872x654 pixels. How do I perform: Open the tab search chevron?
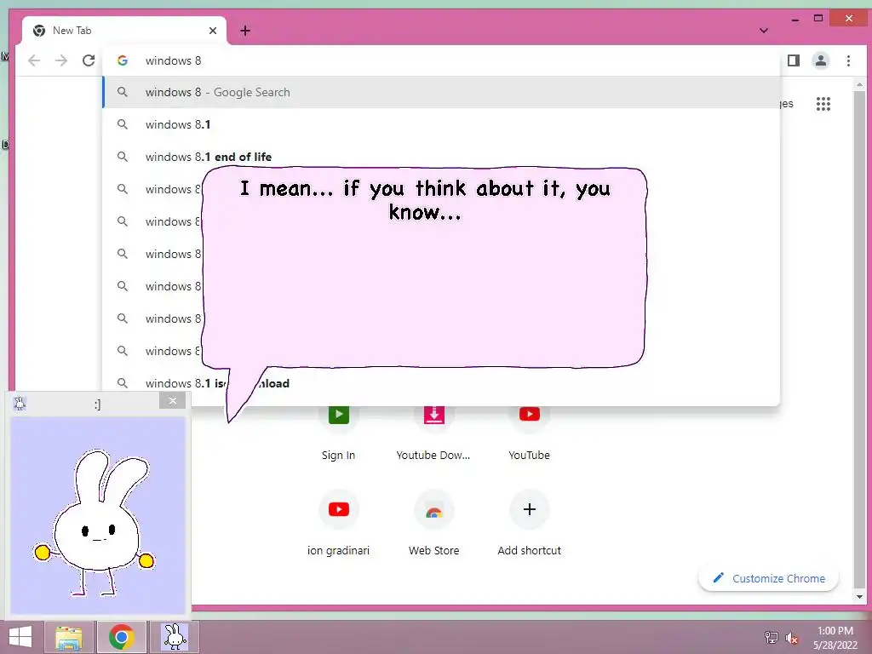click(764, 31)
